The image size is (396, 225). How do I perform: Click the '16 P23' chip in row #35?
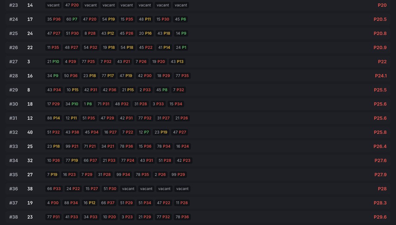coord(69,175)
